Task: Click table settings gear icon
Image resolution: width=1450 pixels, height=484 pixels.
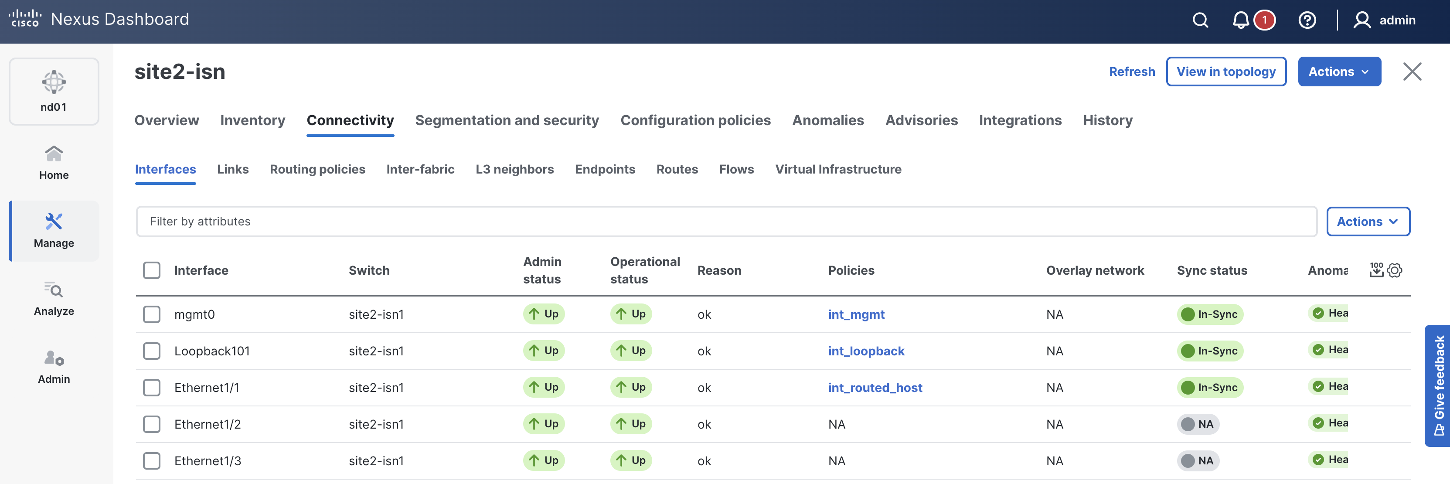Action: (1395, 270)
